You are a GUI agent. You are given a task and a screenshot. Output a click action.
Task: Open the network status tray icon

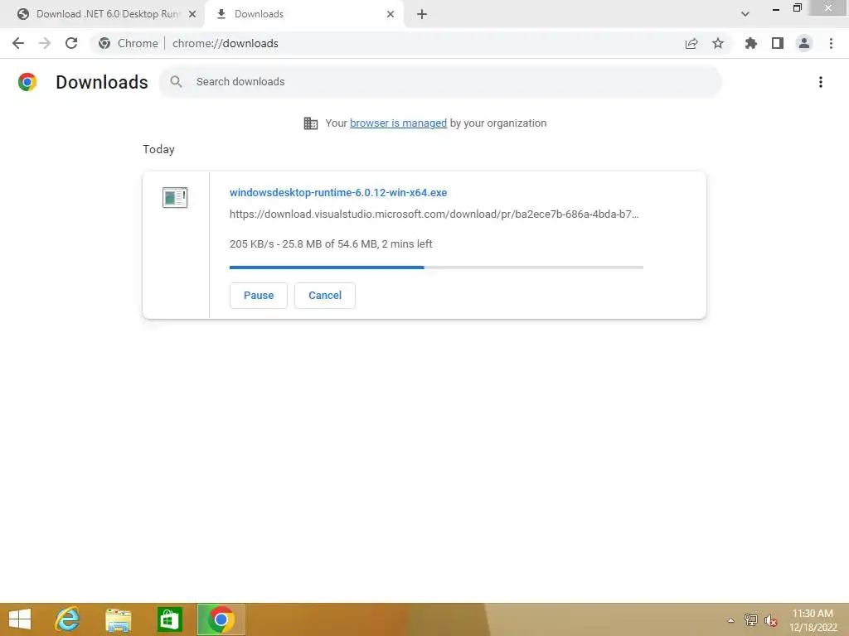(x=751, y=619)
